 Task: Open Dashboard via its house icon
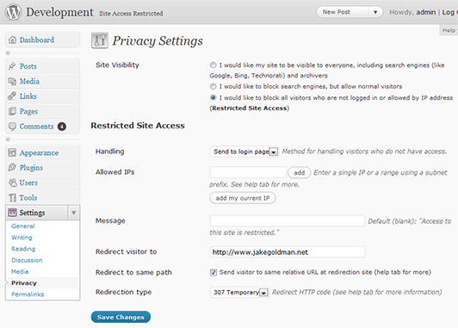12,40
